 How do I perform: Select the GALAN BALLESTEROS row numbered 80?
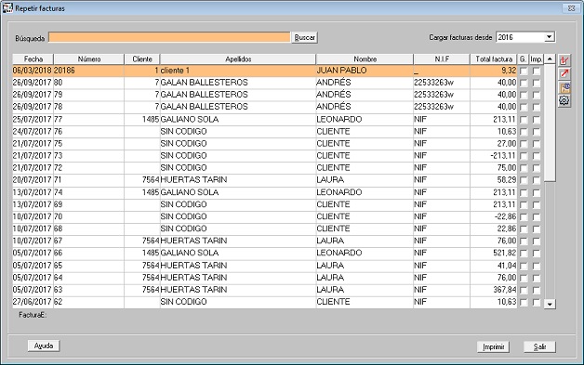tap(265, 83)
